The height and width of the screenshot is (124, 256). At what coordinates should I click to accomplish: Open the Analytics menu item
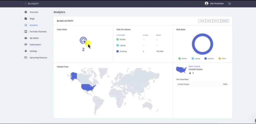click(x=33, y=25)
